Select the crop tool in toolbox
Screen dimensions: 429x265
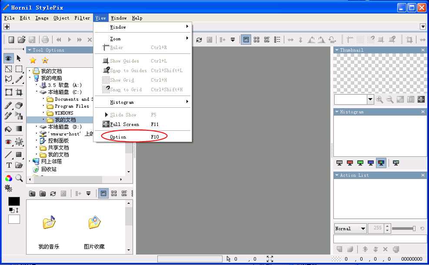point(19,92)
